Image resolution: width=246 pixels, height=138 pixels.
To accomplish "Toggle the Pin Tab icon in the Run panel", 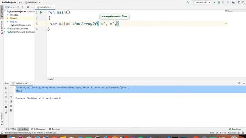I will [x=6, y=112].
